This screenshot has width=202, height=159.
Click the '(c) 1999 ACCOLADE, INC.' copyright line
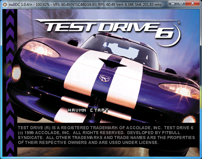(x=99, y=133)
